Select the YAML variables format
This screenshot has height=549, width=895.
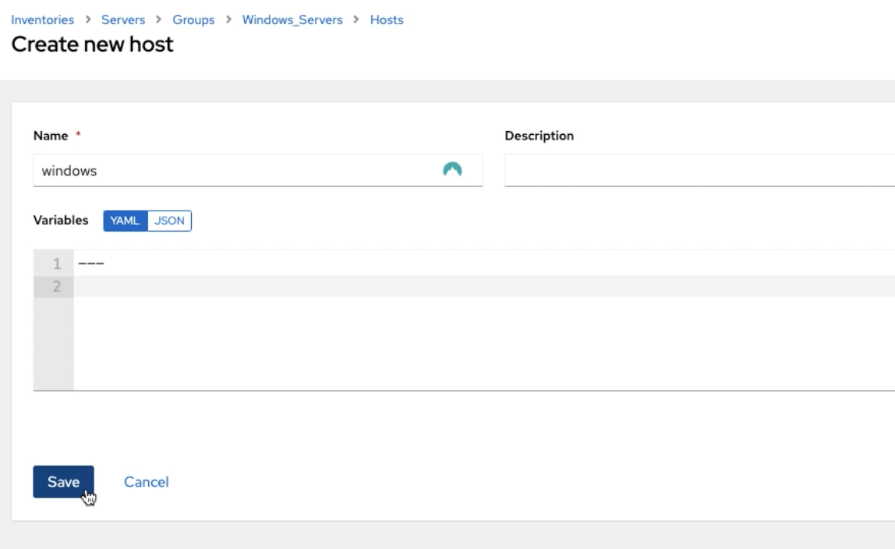pos(125,221)
